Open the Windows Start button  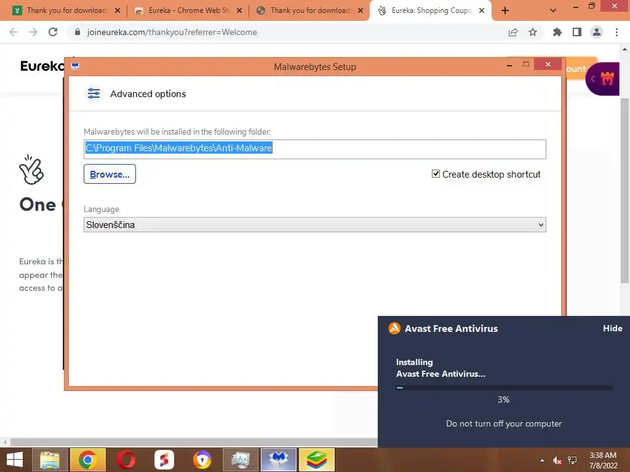pyautogui.click(x=15, y=460)
